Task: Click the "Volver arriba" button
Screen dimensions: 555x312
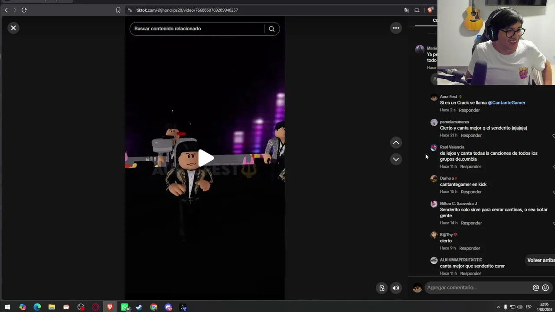Action: point(541,260)
